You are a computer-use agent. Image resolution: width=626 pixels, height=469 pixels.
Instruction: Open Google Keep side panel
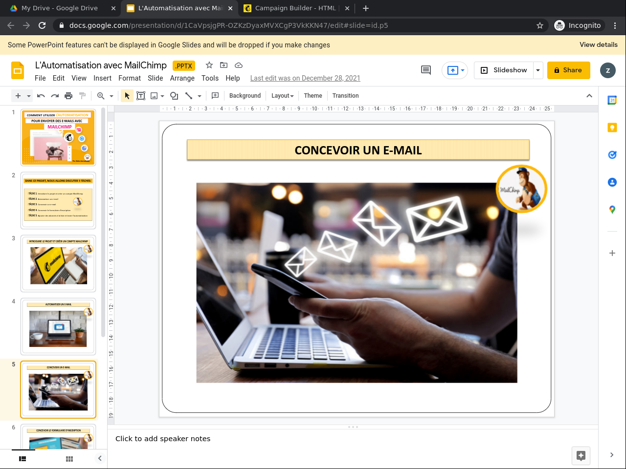[x=612, y=128]
